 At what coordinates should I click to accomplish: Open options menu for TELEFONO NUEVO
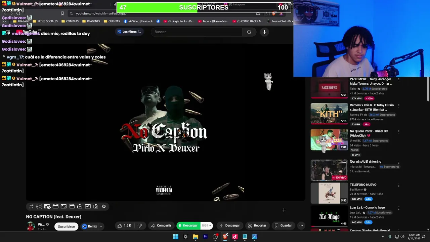click(x=399, y=185)
